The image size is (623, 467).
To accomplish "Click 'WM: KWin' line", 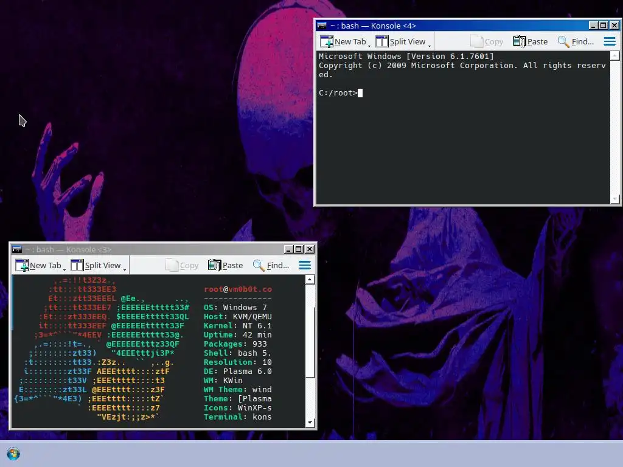I will pos(223,381).
